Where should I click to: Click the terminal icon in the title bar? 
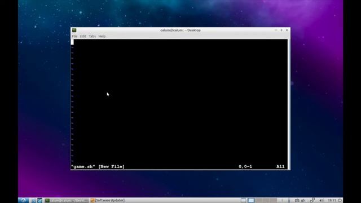click(x=74, y=30)
